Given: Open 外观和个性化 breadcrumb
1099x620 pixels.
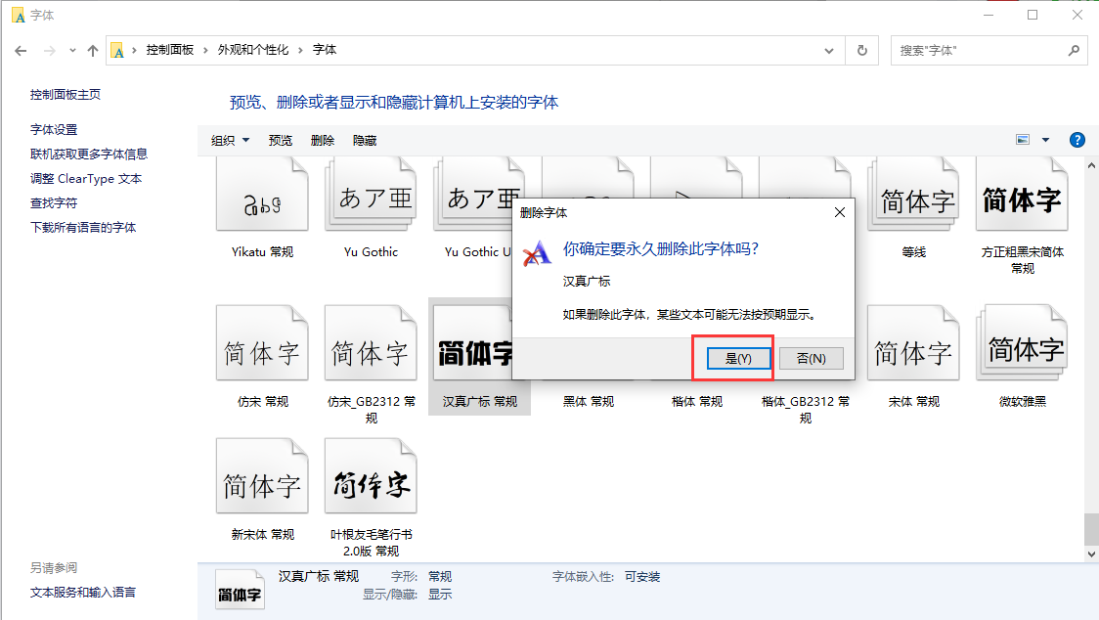Looking at the screenshot, I should 253,50.
